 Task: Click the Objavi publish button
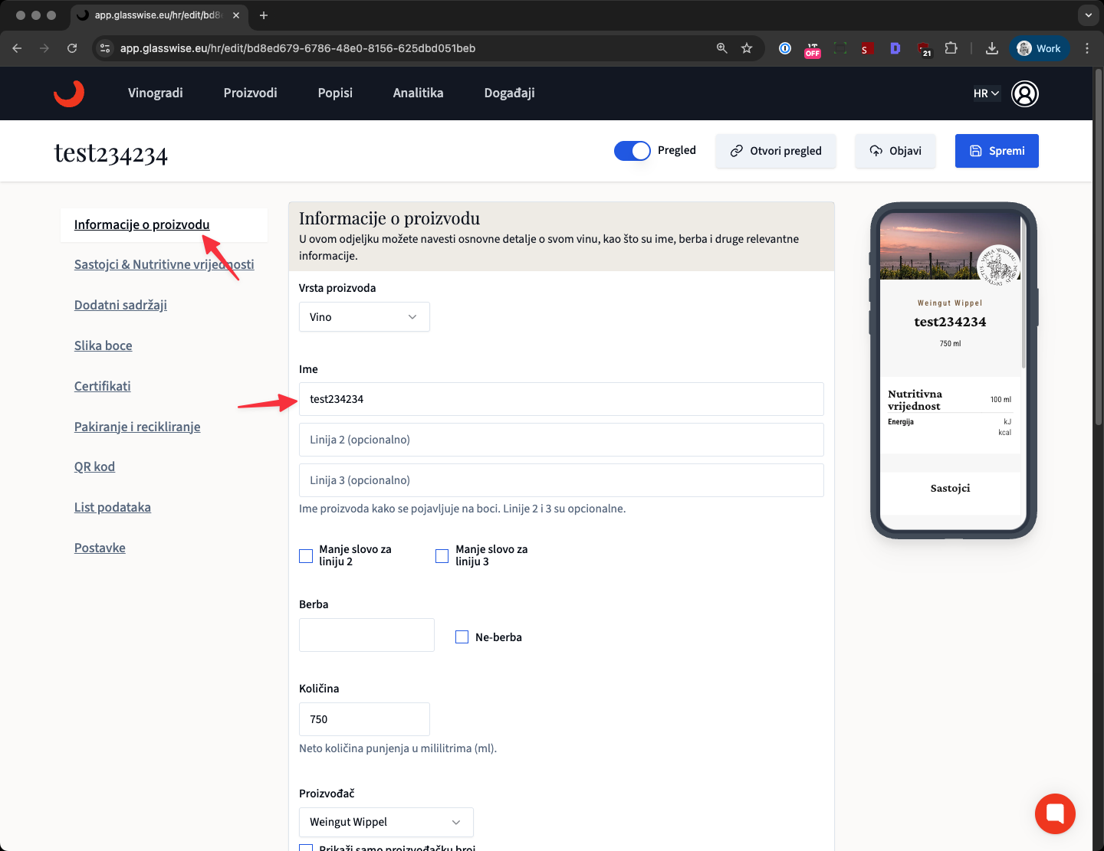[895, 151]
